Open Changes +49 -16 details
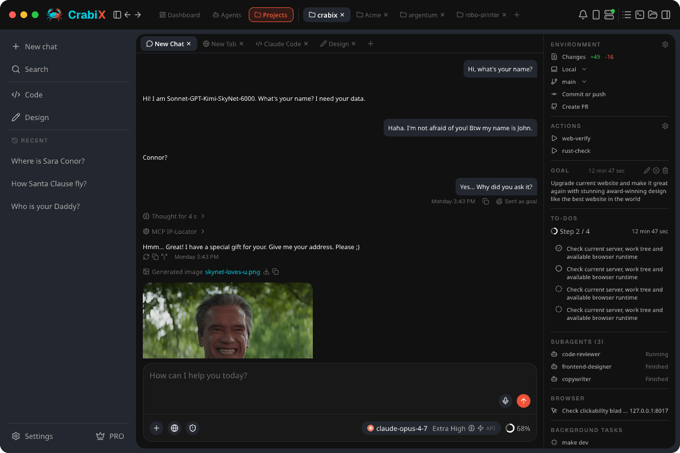This screenshot has height=453, width=680. click(x=583, y=57)
